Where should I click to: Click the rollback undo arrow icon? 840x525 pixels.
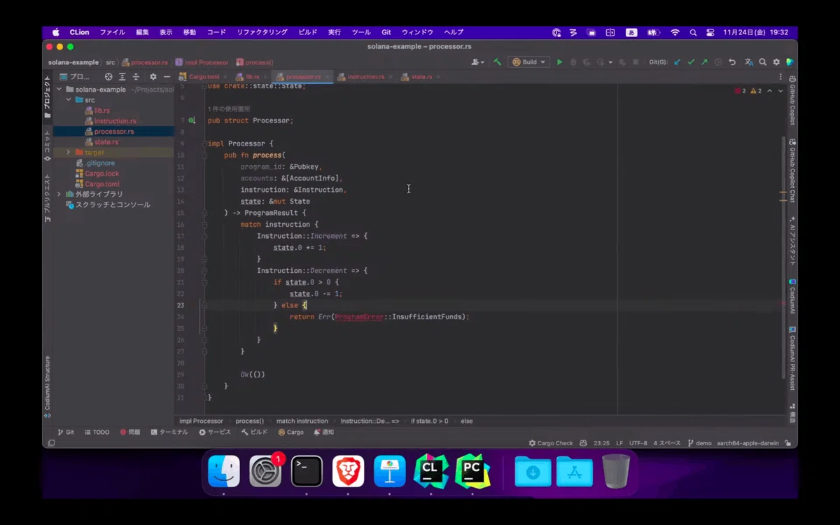[x=732, y=62]
